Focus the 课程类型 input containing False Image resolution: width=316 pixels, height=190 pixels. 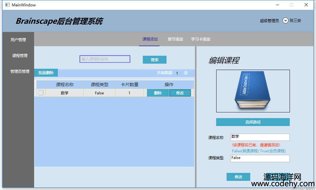coord(260,159)
